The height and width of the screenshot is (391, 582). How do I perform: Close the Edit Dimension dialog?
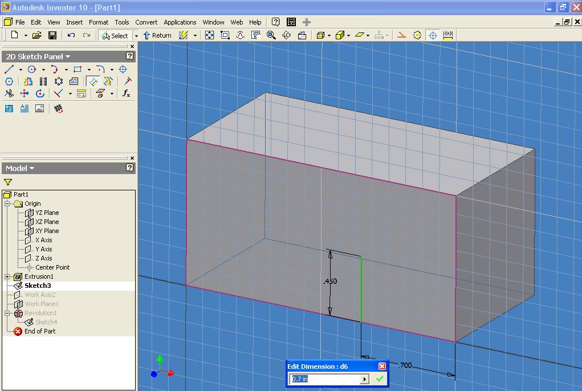[382, 366]
